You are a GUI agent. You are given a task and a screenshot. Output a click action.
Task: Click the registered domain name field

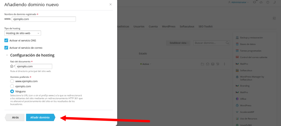[x=44, y=19]
